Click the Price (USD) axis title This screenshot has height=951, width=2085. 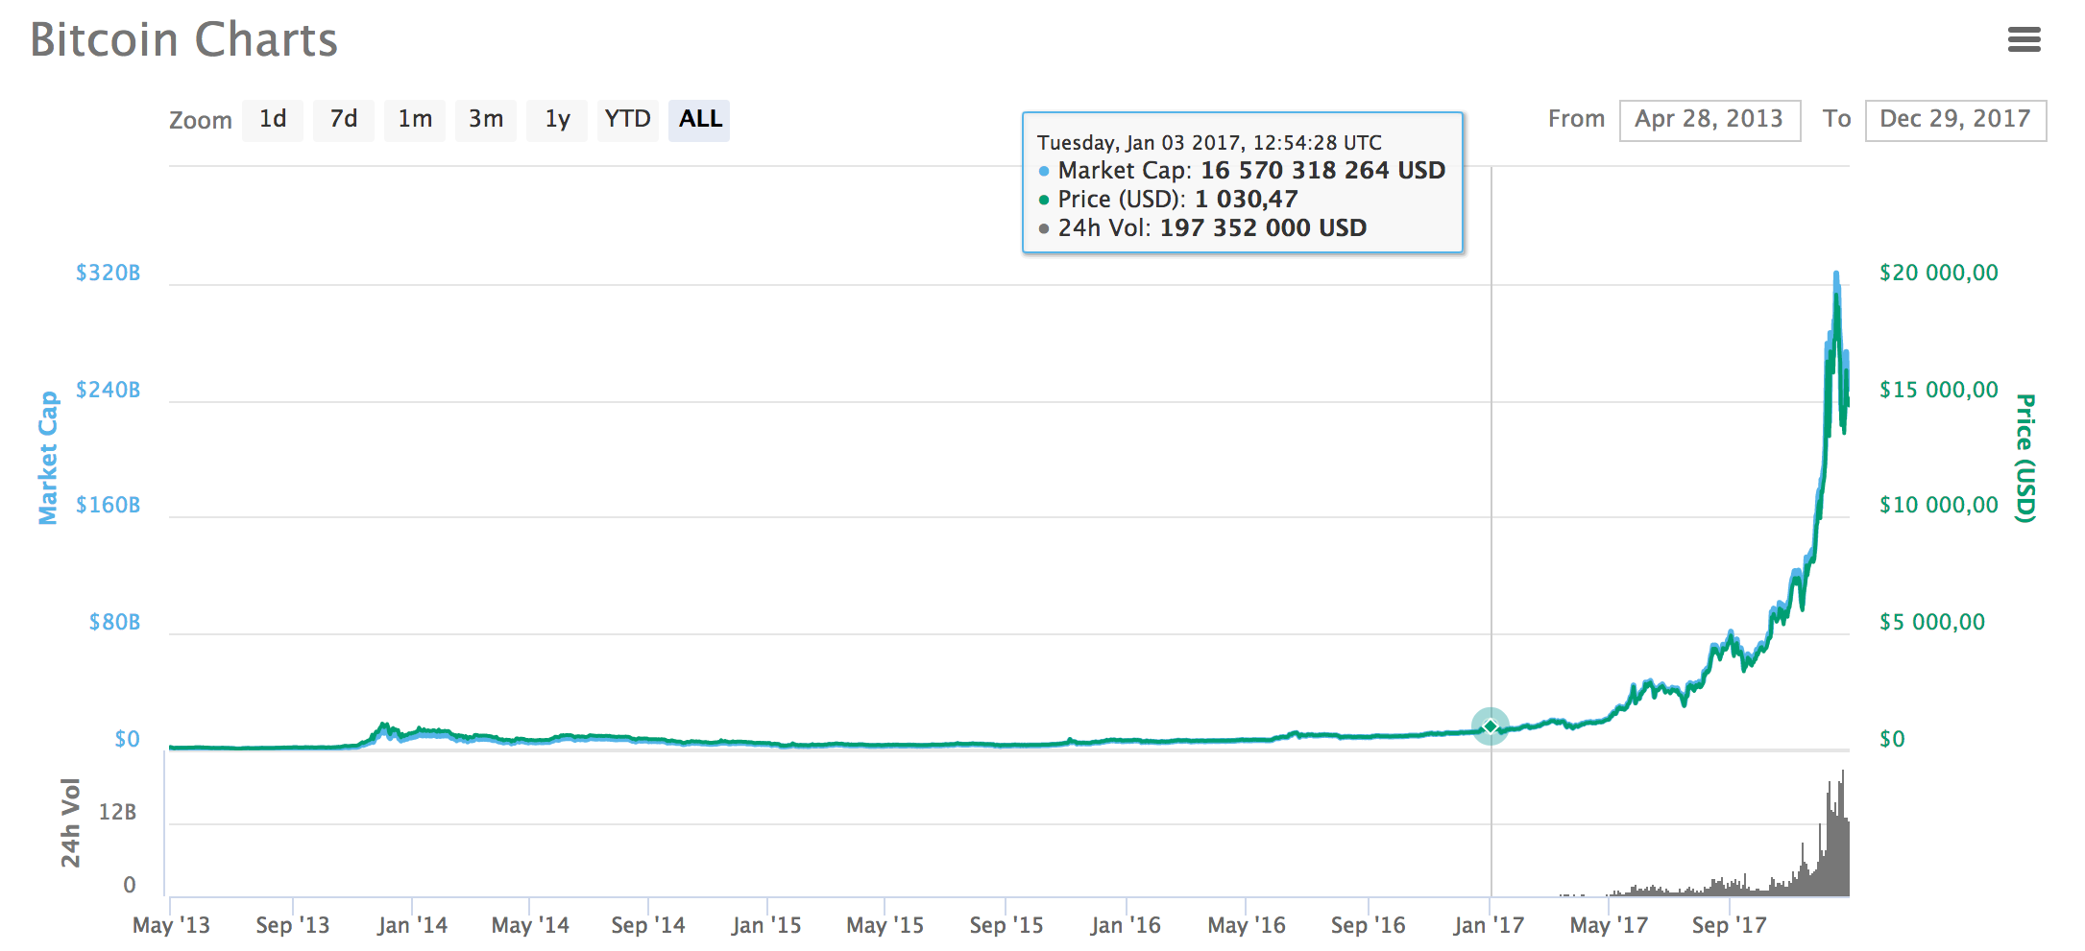click(2024, 458)
